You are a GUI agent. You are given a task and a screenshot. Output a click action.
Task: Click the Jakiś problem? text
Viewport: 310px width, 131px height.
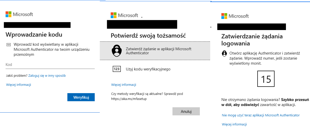17,75
